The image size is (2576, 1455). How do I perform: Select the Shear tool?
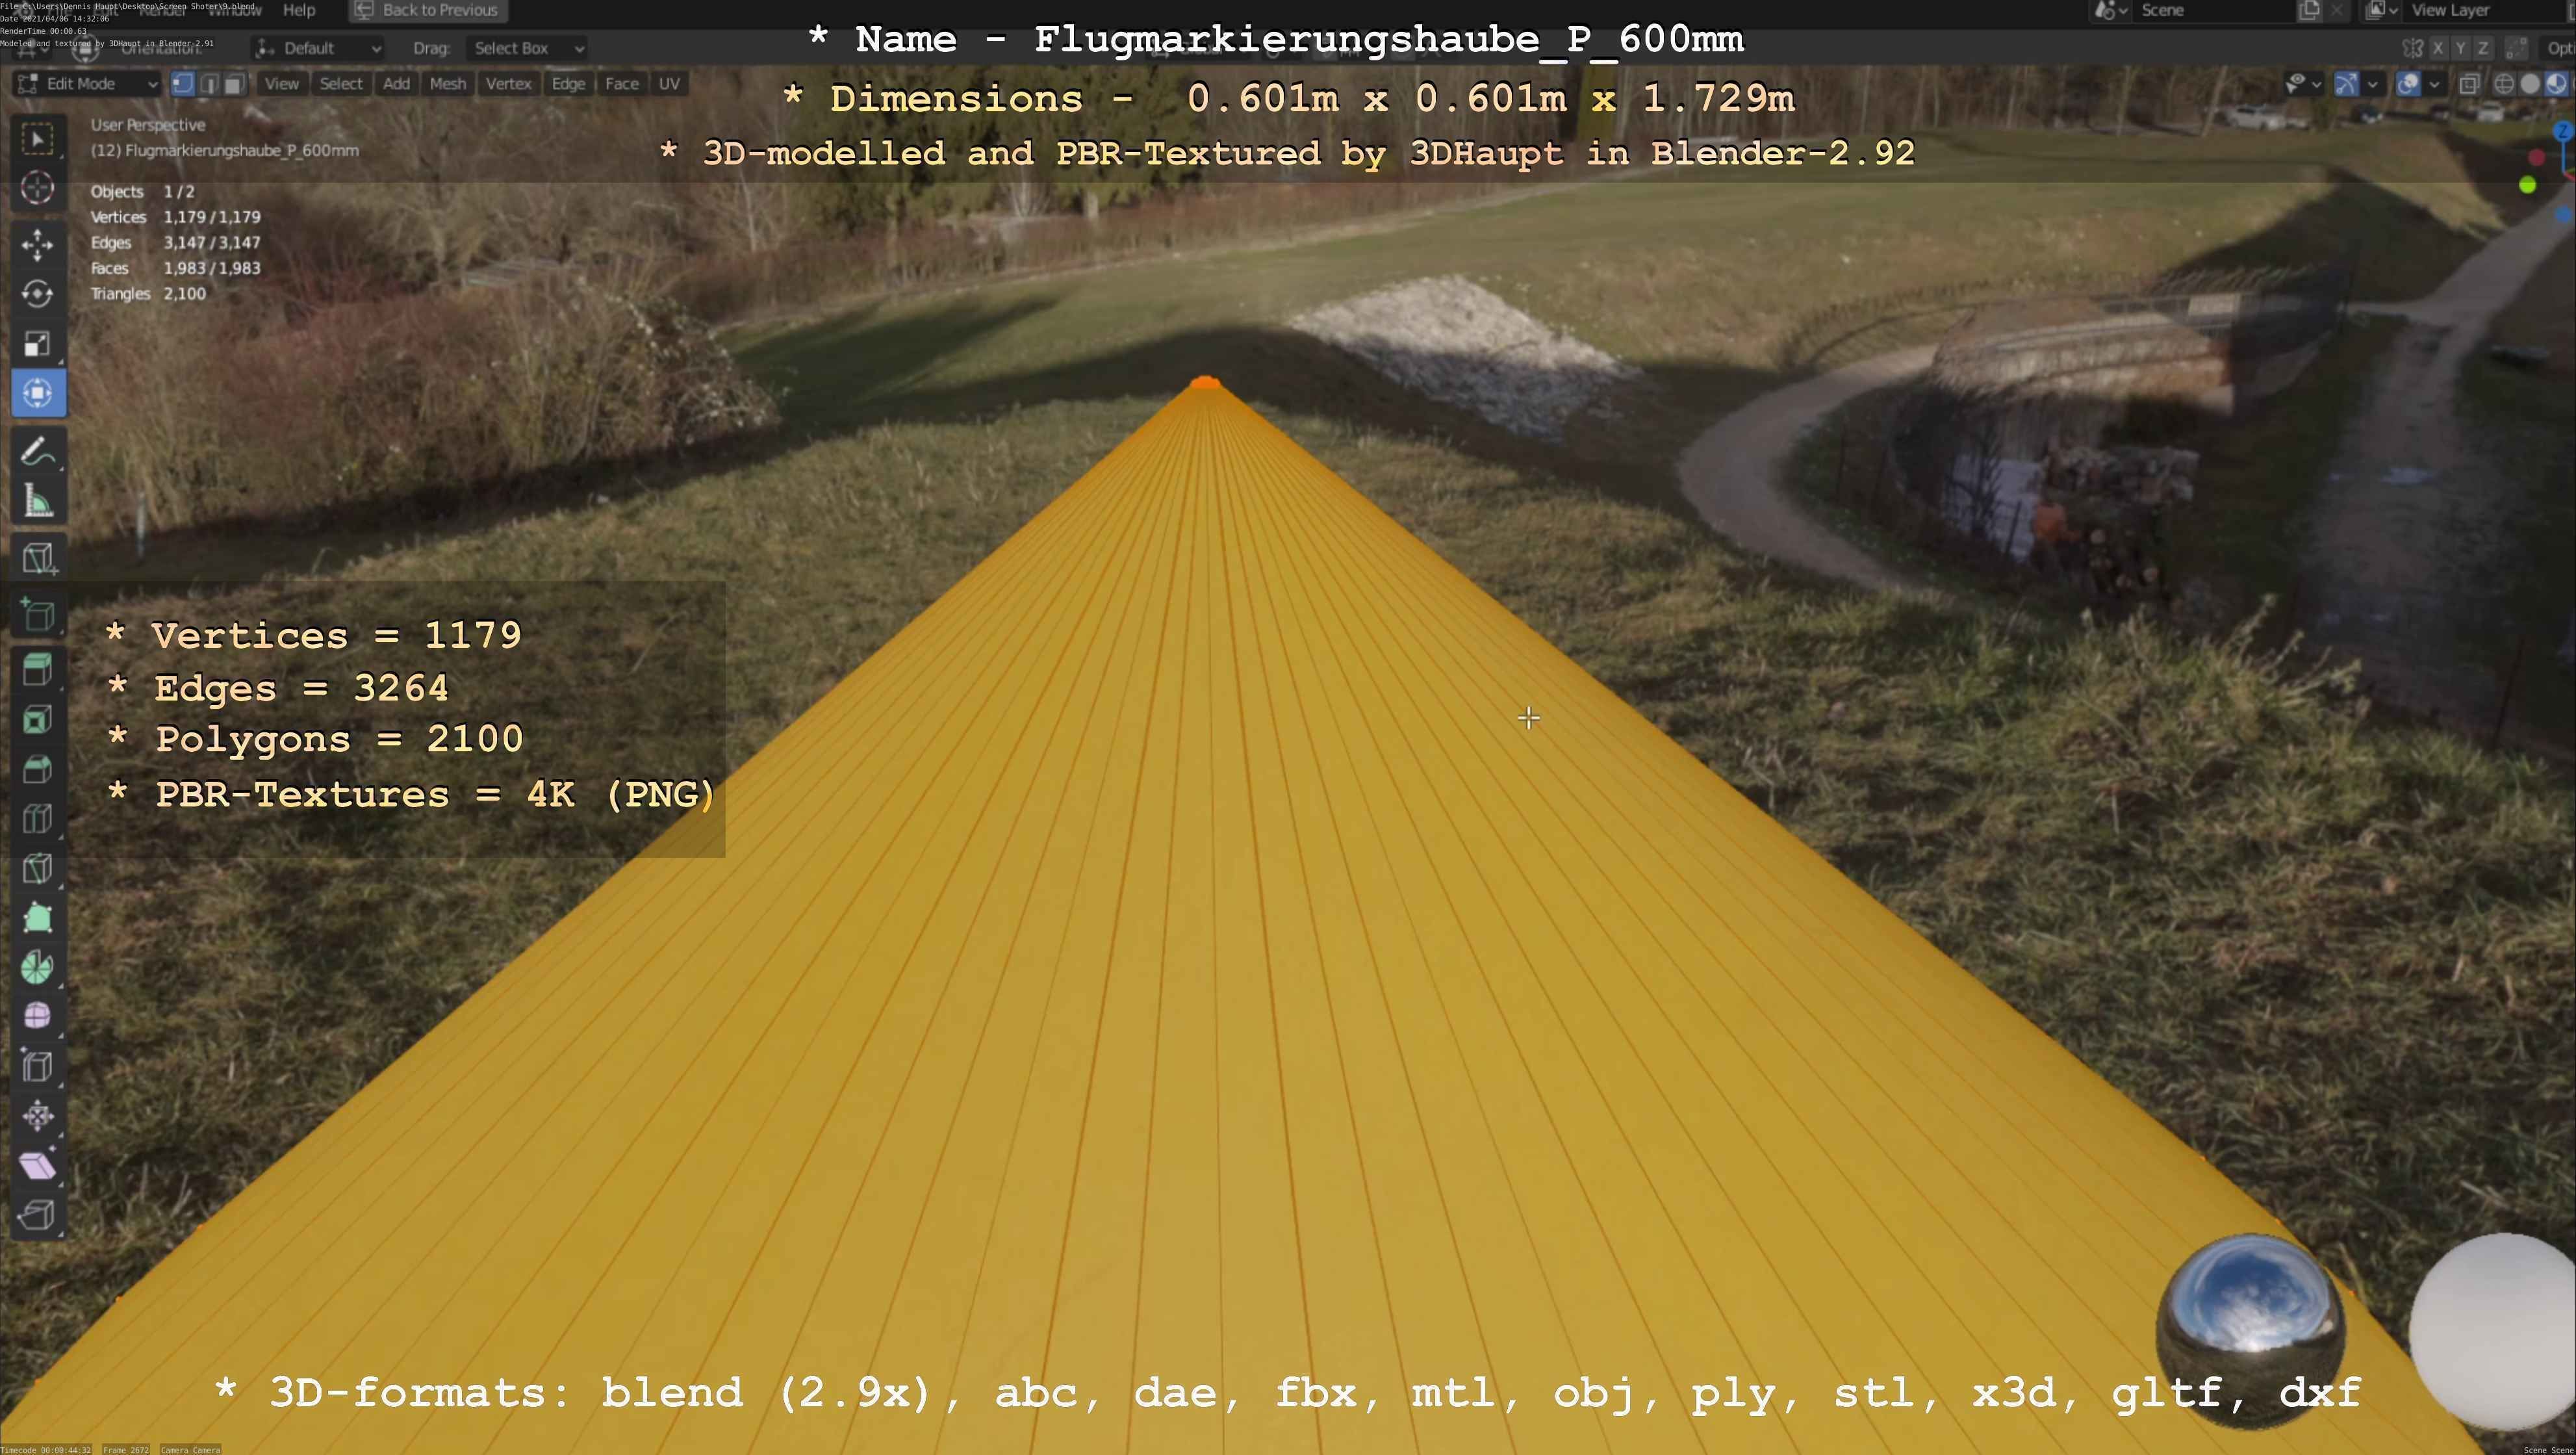pos(38,1165)
